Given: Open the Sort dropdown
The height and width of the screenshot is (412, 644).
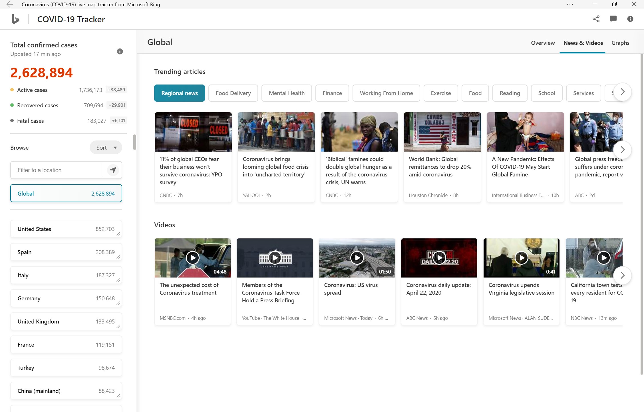Looking at the screenshot, I should pyautogui.click(x=106, y=148).
